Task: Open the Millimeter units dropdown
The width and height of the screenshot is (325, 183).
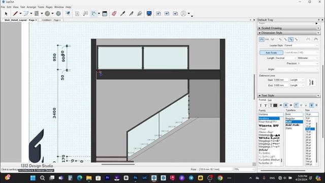Action: 308,58
